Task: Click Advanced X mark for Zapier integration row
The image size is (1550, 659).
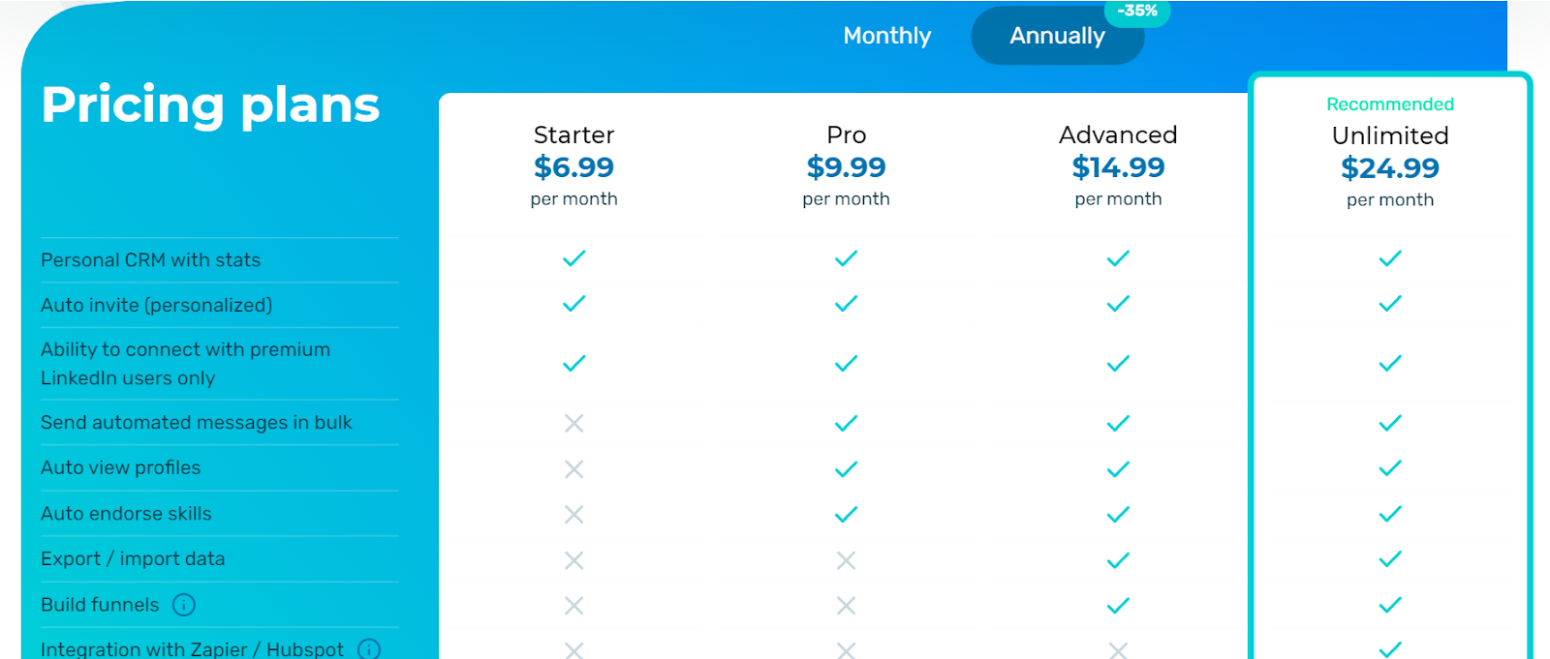Action: (1119, 649)
